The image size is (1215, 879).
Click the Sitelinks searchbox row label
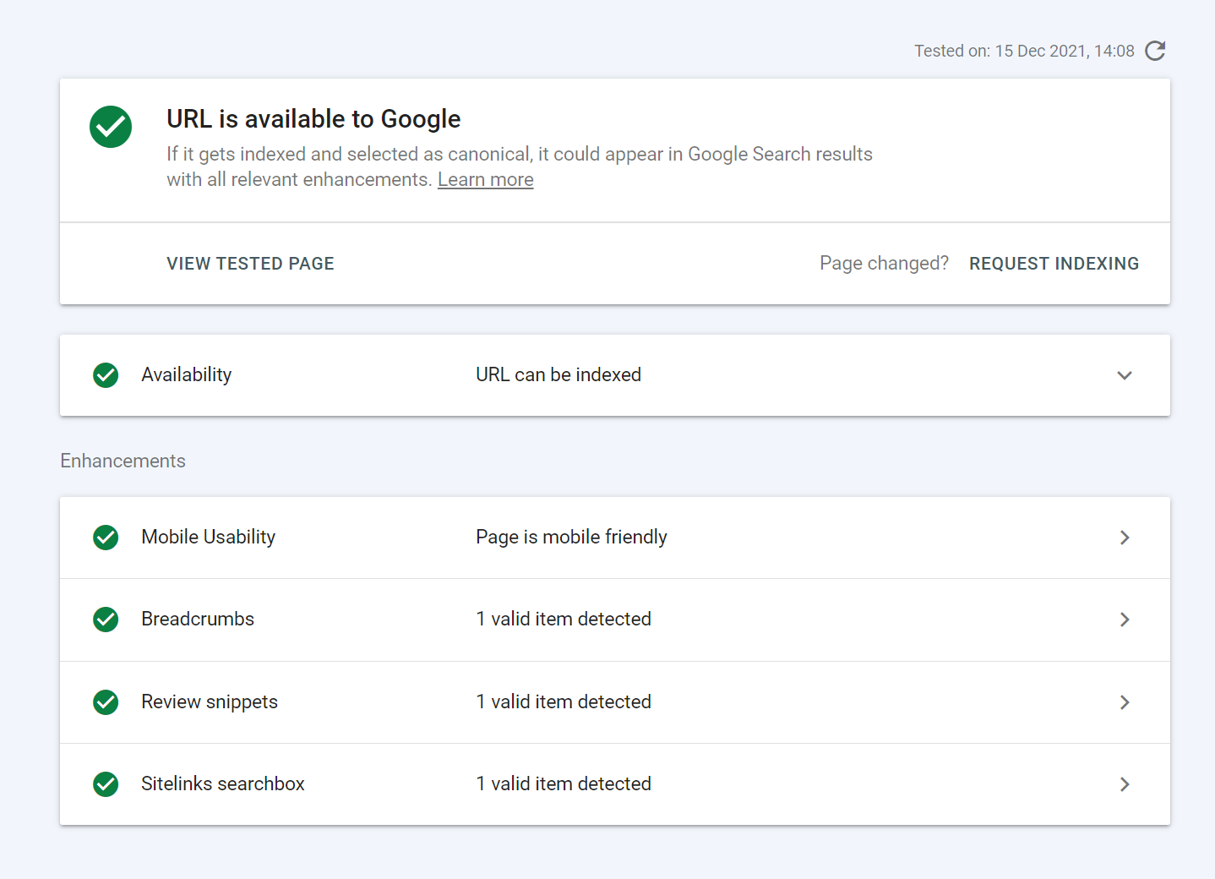click(x=223, y=784)
